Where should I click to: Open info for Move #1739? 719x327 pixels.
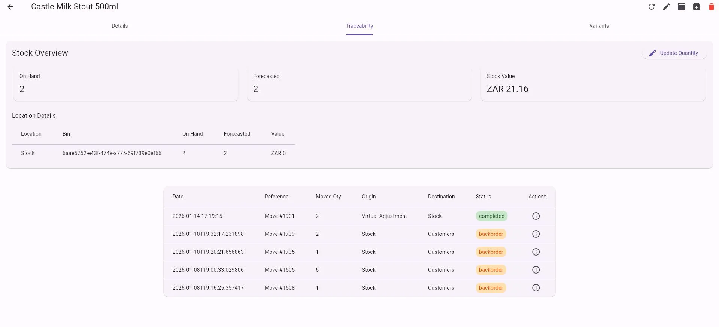(536, 234)
